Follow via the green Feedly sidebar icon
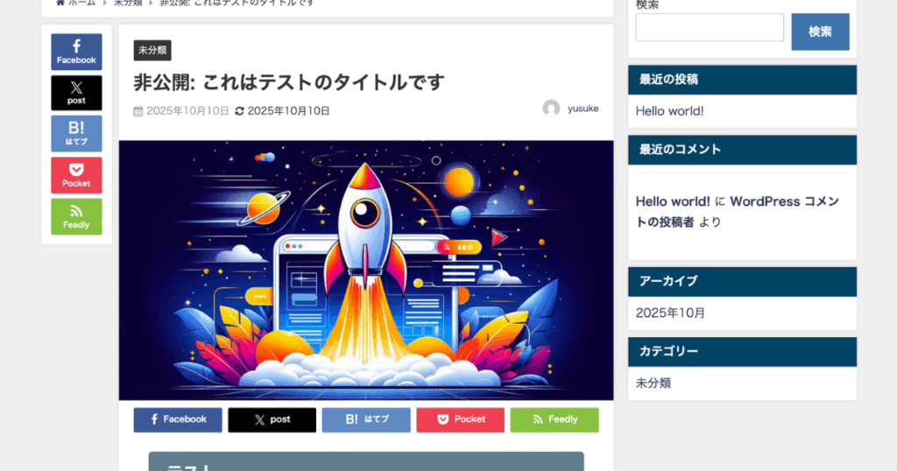The image size is (897, 471). pyautogui.click(x=76, y=216)
